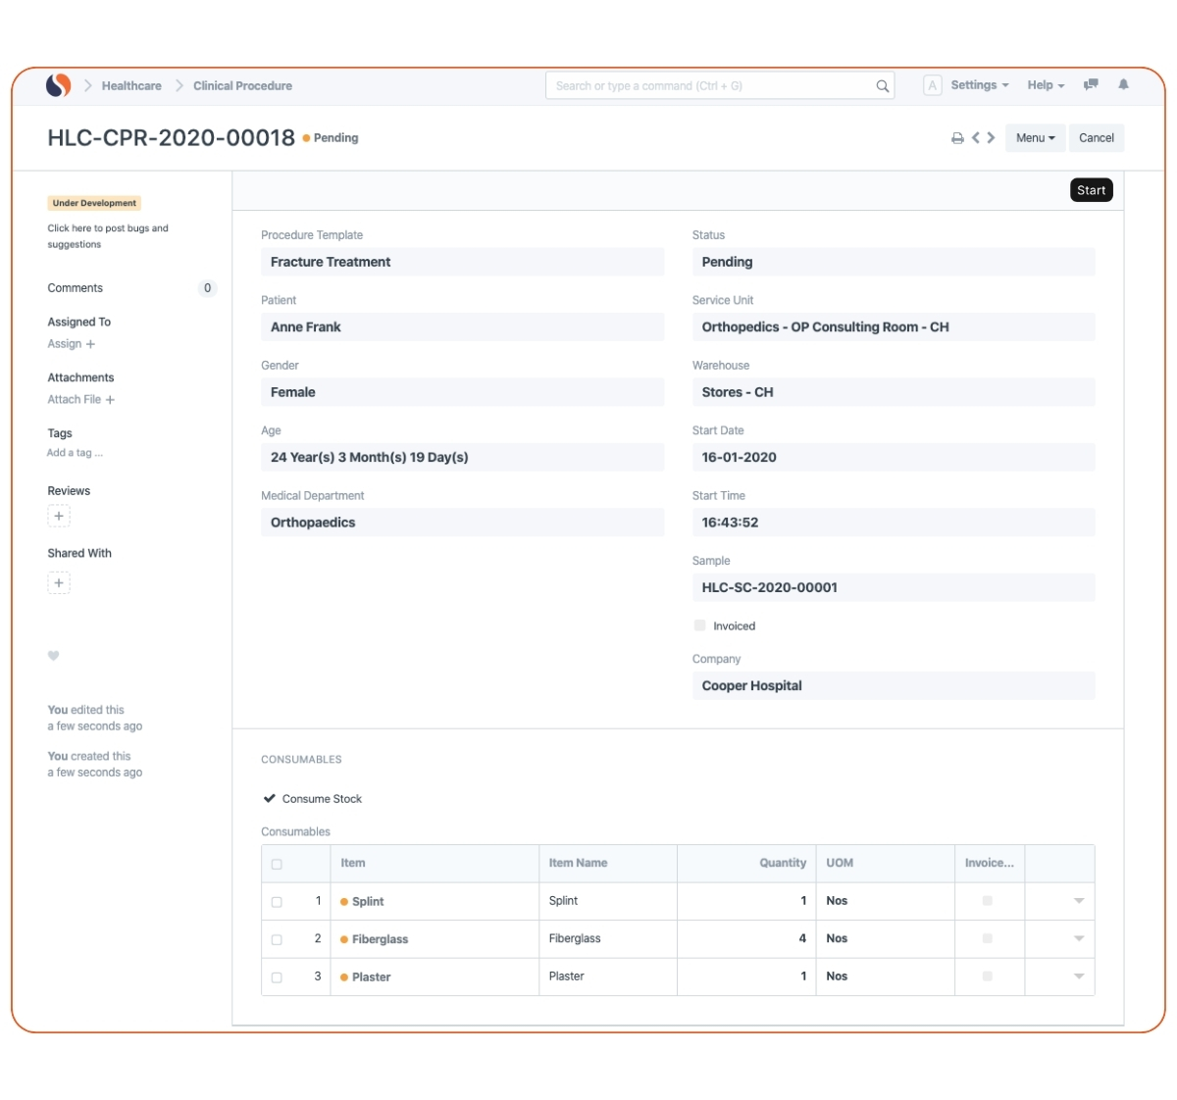Click the heart like icon
Viewport: 1177px width, 1100px height.
tap(54, 656)
